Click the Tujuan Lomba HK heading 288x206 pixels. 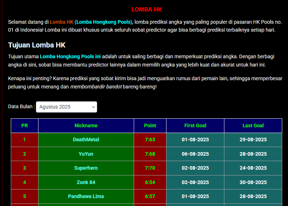click(37, 45)
